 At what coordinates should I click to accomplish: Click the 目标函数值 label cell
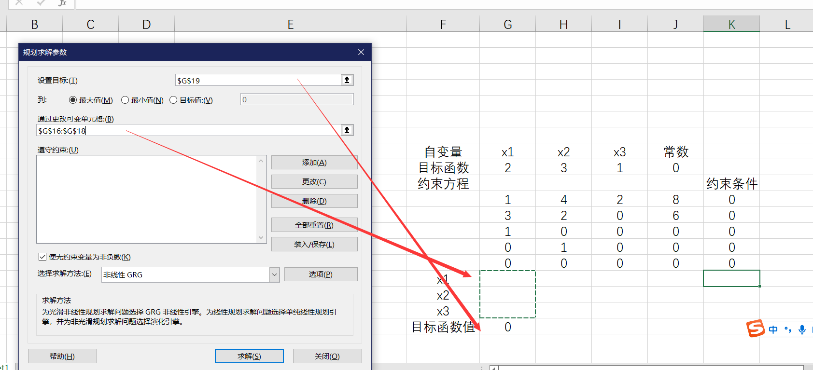tap(443, 327)
